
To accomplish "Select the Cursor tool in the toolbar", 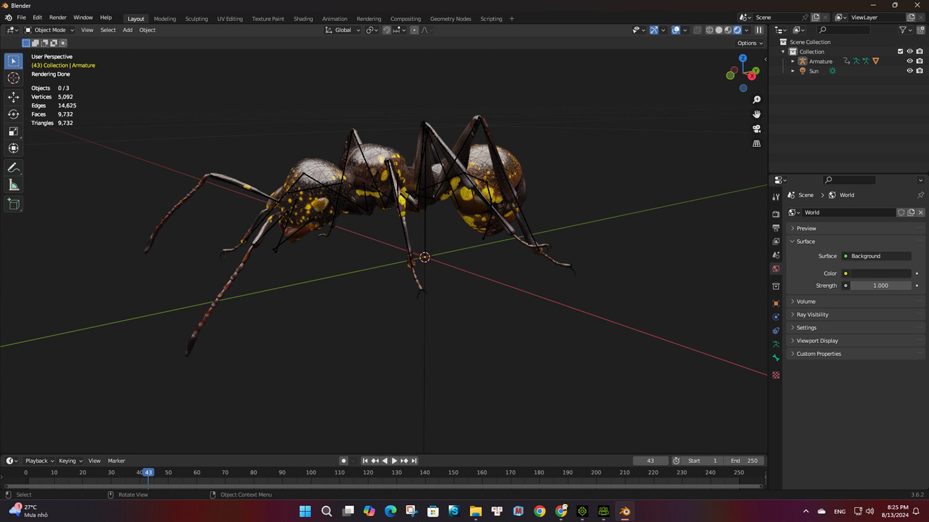I will coord(14,78).
